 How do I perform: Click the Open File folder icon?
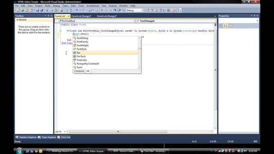coord(27,10)
